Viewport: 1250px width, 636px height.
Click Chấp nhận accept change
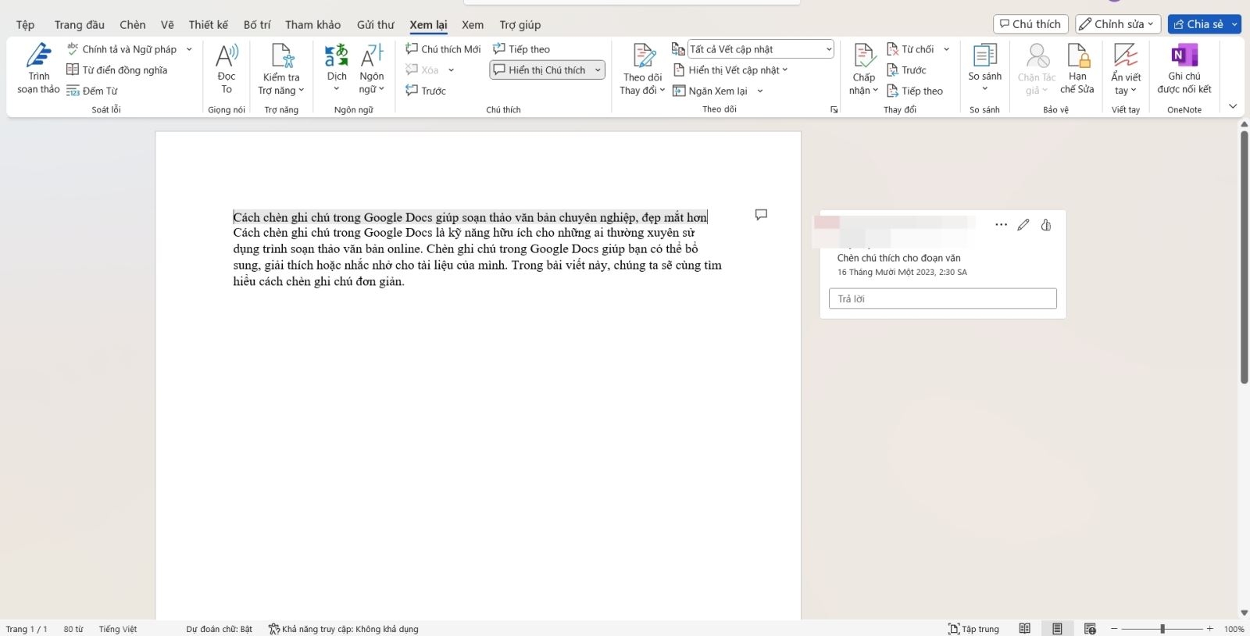point(864,69)
